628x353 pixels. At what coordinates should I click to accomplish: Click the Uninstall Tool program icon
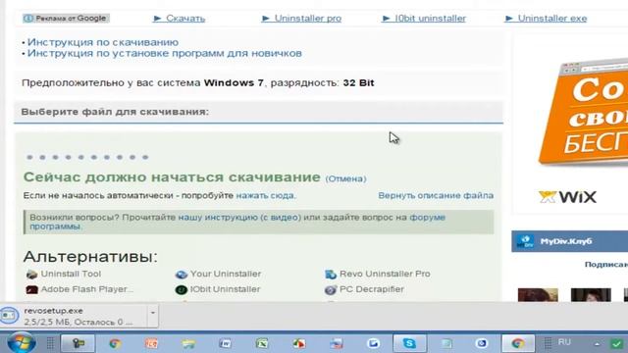coord(31,275)
